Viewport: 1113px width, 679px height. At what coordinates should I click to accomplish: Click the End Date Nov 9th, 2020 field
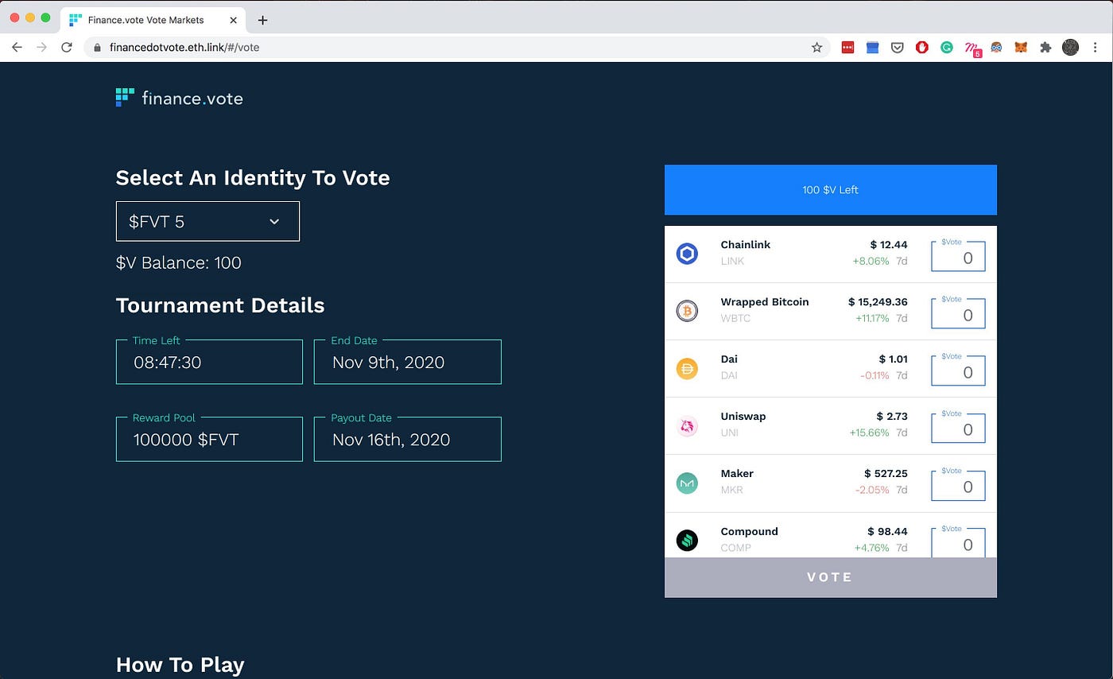tap(407, 362)
